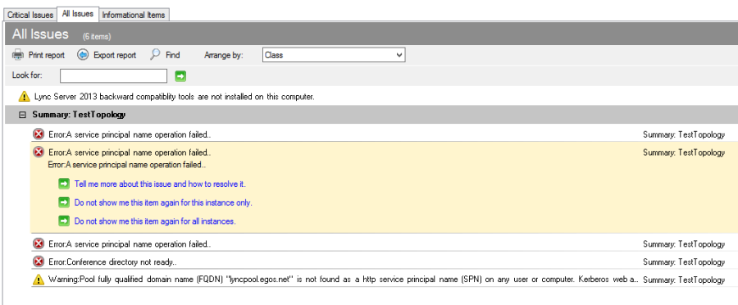Click the green go arrow beside Look for
This screenshot has height=305, width=738.
point(180,75)
